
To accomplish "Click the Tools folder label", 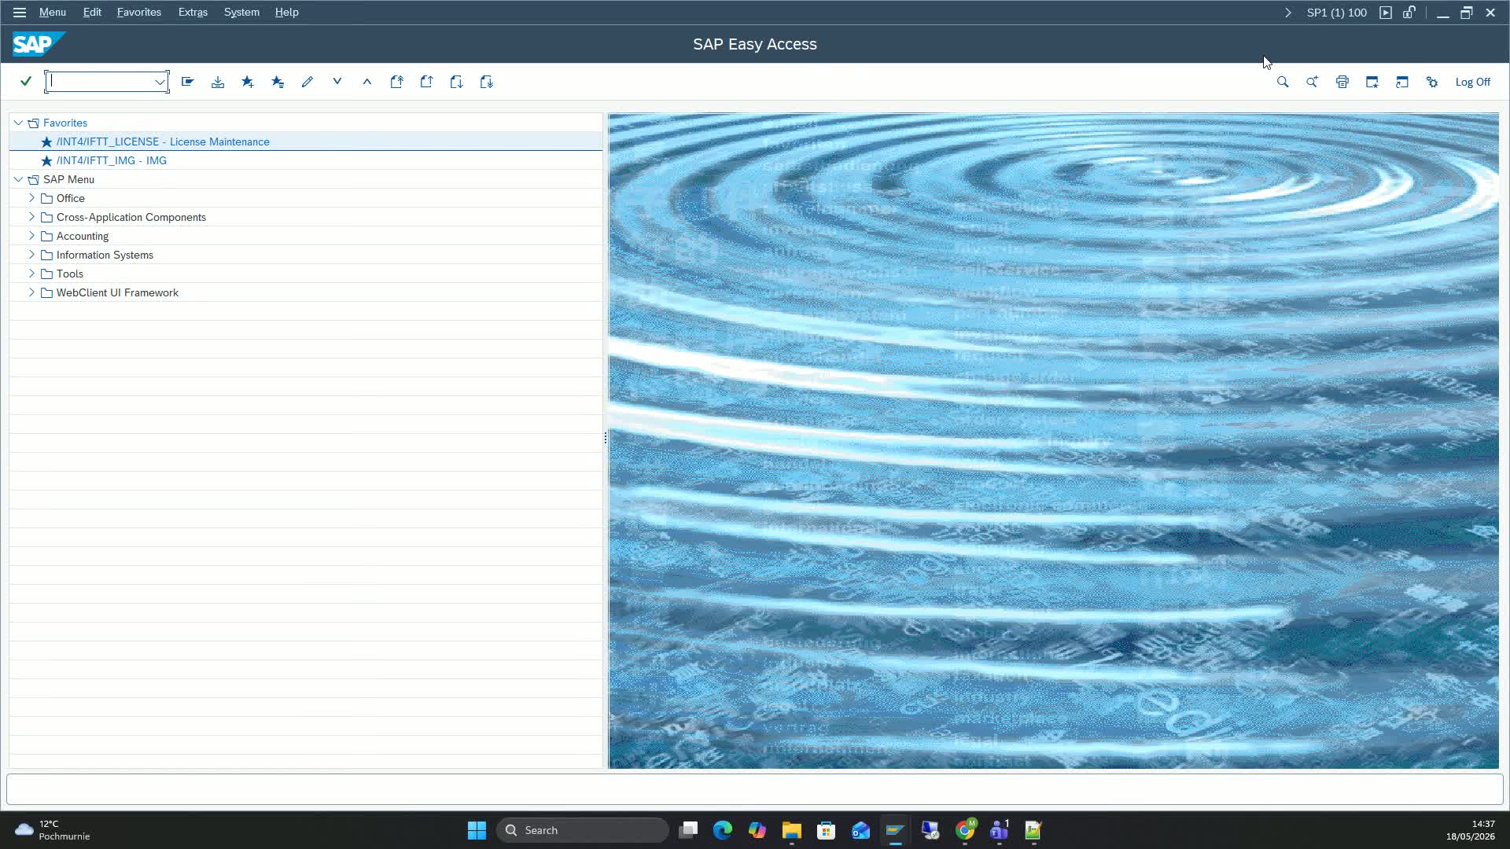I will 69,274.
